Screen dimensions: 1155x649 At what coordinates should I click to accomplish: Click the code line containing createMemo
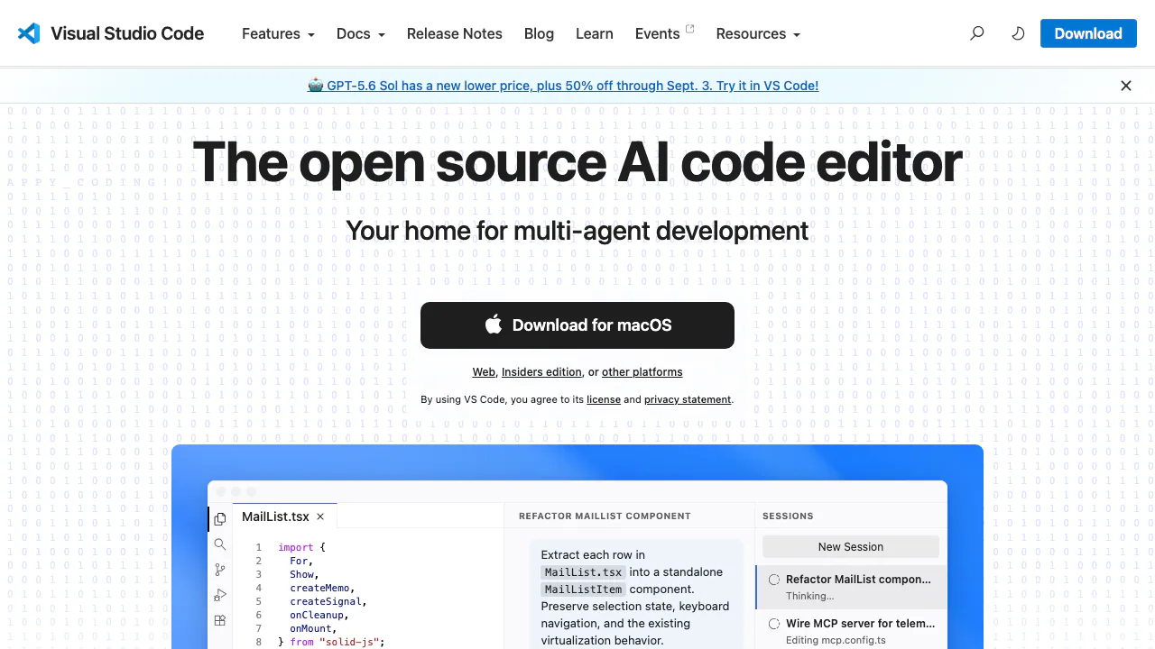pyautogui.click(x=320, y=588)
